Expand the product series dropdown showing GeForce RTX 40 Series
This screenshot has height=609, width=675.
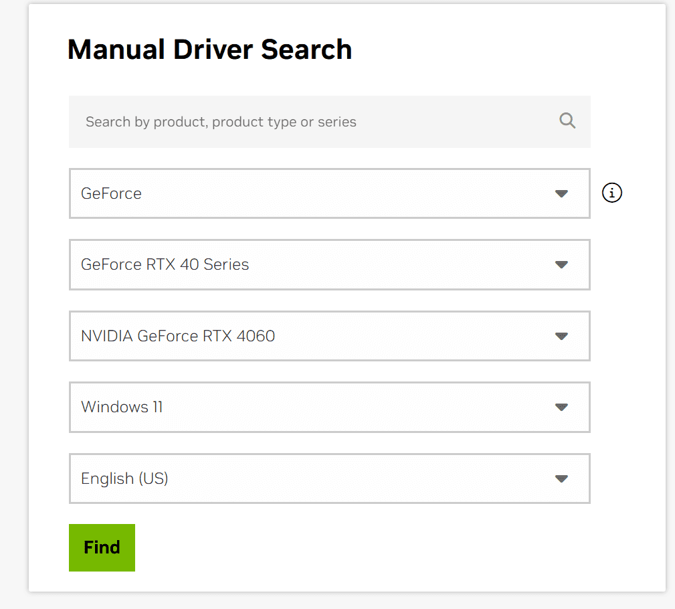click(329, 264)
